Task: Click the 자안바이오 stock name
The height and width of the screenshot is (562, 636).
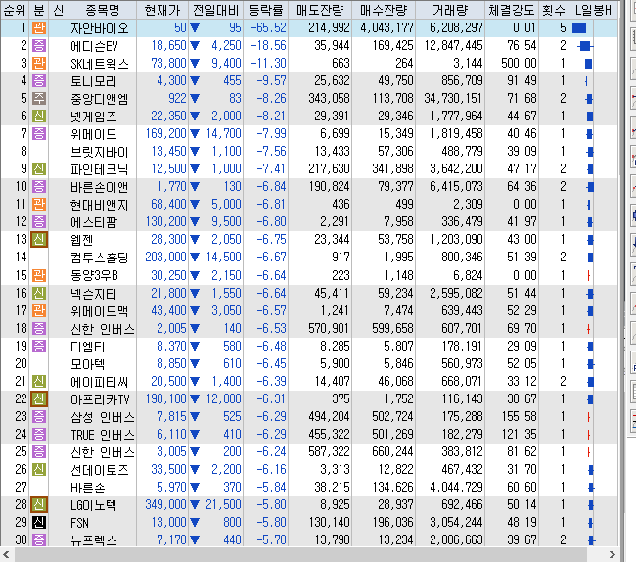Action: click(100, 28)
